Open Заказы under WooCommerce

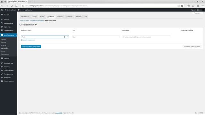[4, 39]
